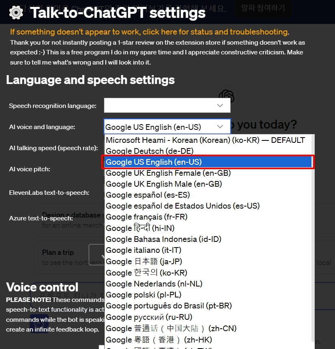The width and height of the screenshot is (335, 349).
Task: Click the Plan a trip suggestion card
Action: pyautogui.click(x=69, y=257)
